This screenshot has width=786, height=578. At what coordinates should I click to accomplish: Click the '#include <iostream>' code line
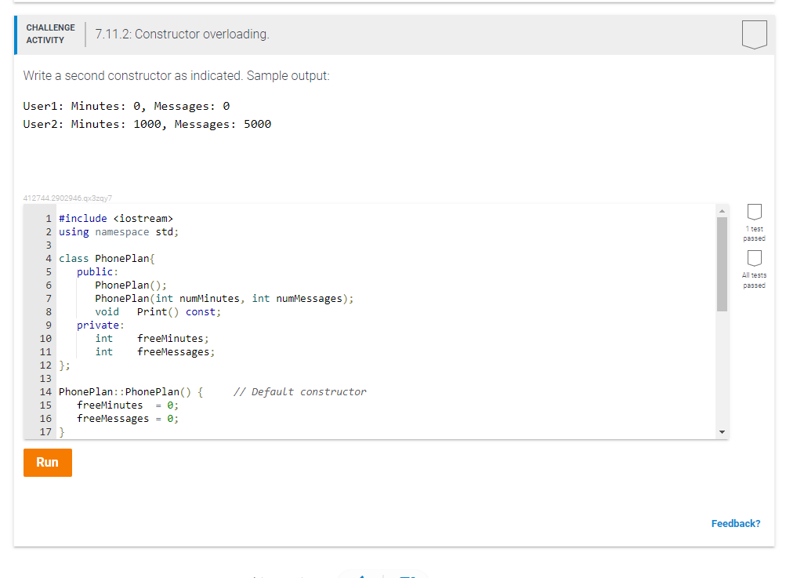116,219
